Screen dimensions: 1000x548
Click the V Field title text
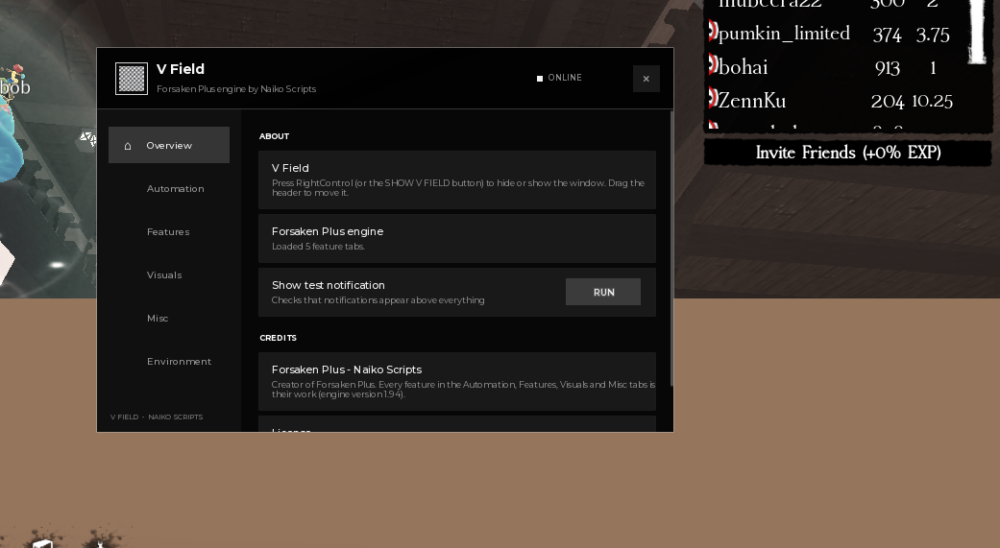point(181,69)
